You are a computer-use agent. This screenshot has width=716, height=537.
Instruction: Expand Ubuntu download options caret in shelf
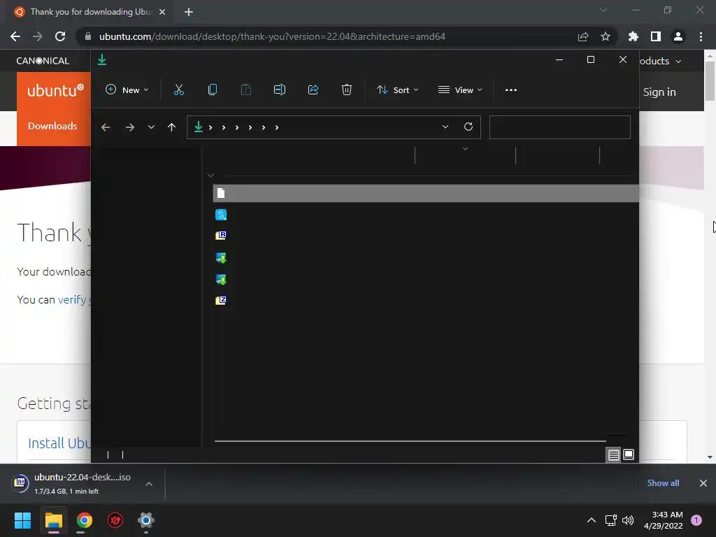[149, 484]
